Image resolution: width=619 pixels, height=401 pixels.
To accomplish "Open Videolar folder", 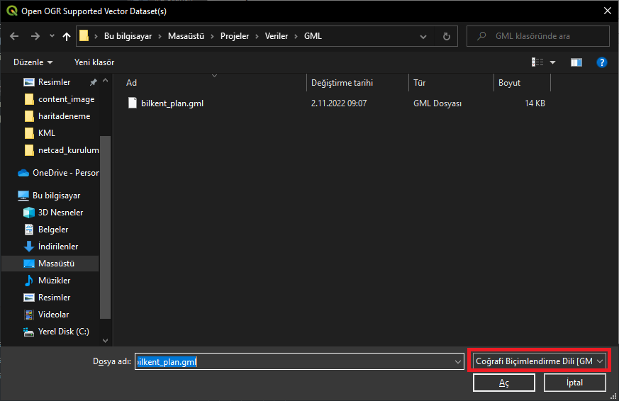I will [53, 315].
